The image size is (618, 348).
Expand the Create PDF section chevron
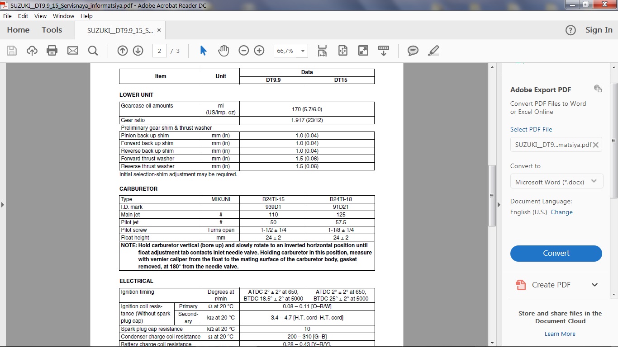click(595, 285)
